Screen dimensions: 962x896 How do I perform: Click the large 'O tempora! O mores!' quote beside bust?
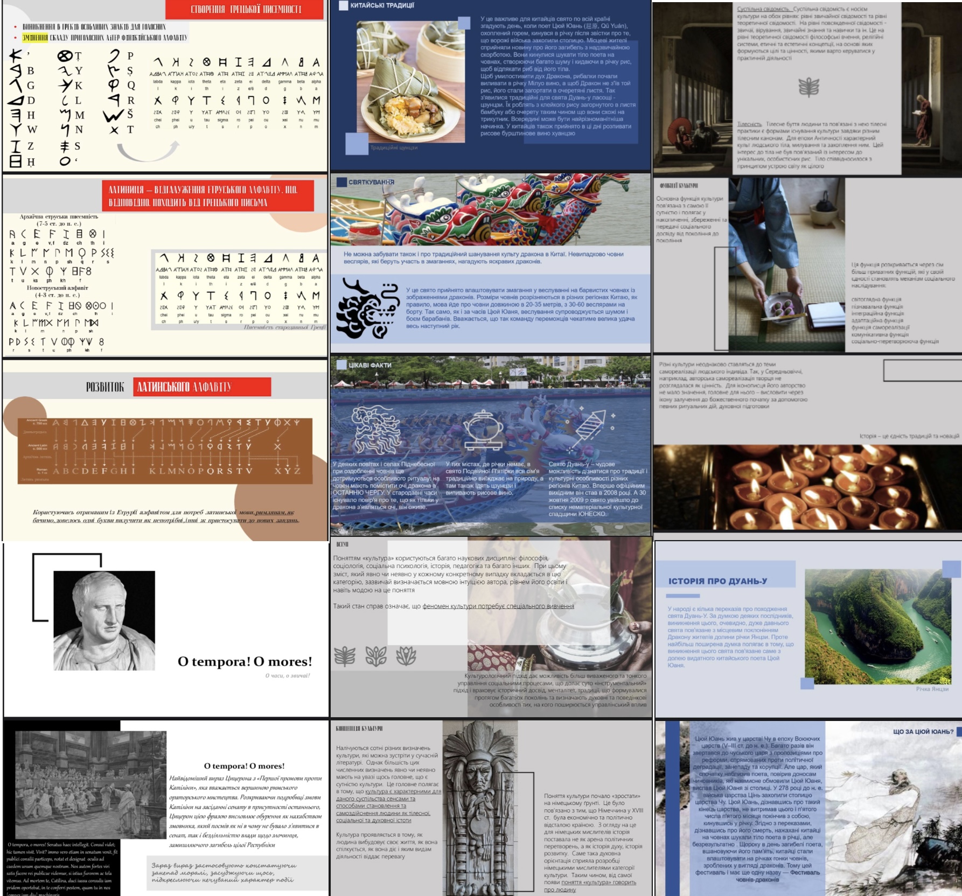tap(245, 661)
